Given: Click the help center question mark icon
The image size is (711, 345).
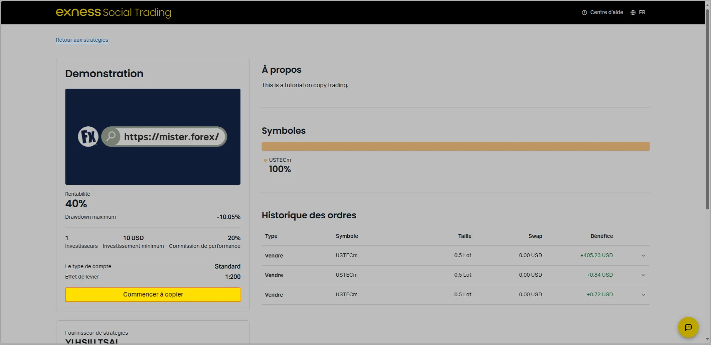Looking at the screenshot, I should [584, 13].
